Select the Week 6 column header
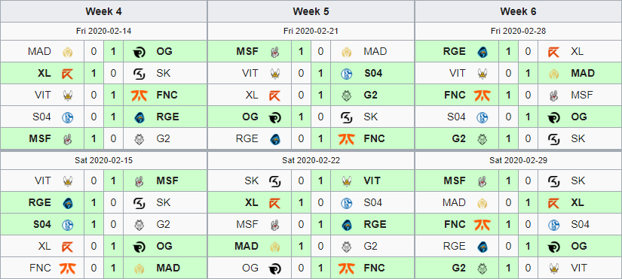Viewport: 622px width, 279px height. pyautogui.click(x=518, y=11)
